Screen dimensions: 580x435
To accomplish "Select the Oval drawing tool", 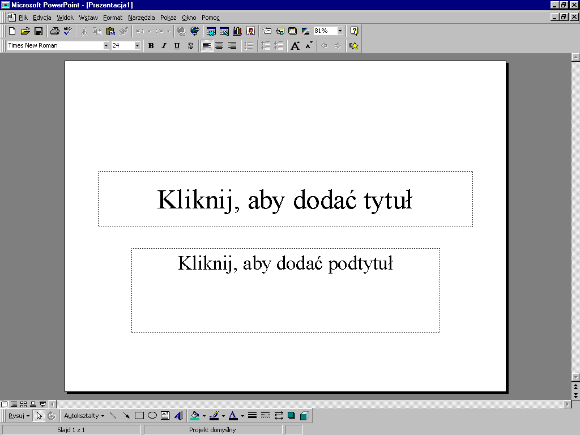I will (x=152, y=416).
